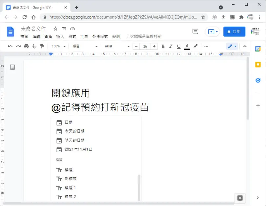Open the 100% zoom dropdown

[x=58, y=46]
